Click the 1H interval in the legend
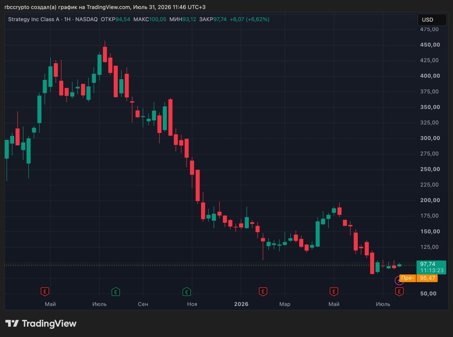The image size is (453, 337). [x=67, y=19]
